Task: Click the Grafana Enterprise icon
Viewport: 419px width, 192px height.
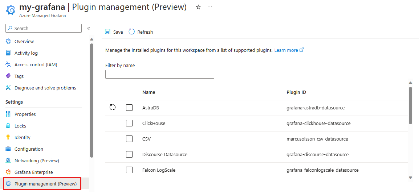Action: [8, 172]
